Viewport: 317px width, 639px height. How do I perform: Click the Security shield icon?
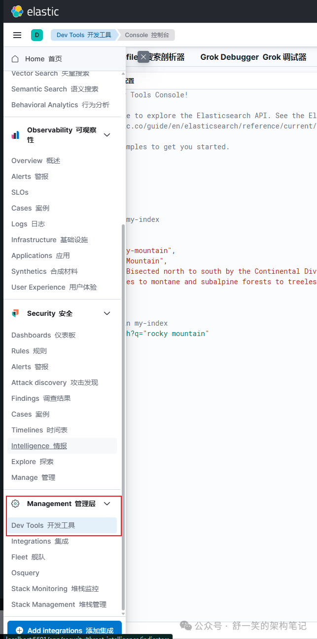coord(15,313)
